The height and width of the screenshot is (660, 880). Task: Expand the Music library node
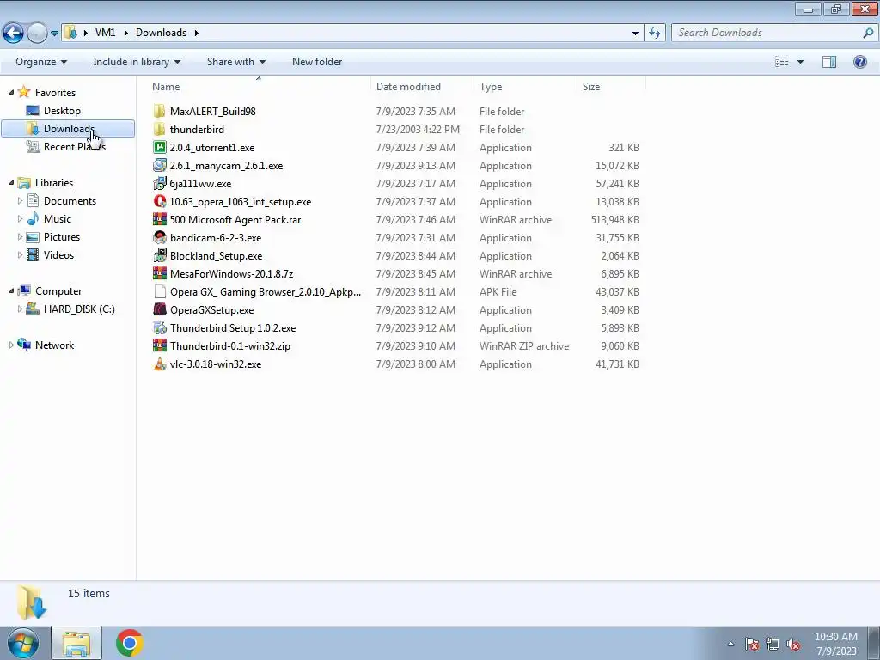(x=21, y=218)
